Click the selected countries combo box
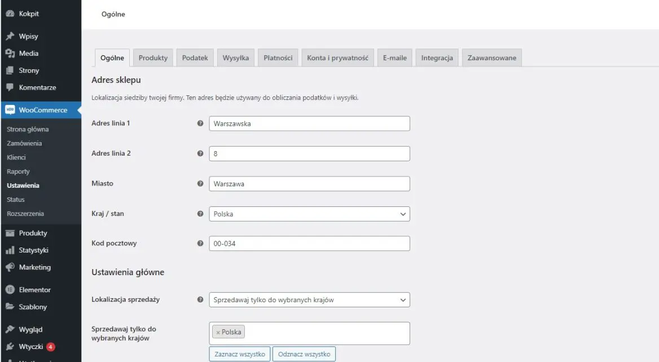The width and height of the screenshot is (659, 362). click(x=309, y=332)
